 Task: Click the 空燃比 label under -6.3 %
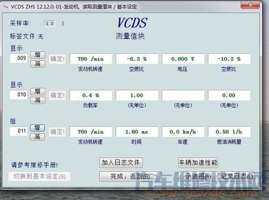tap(136, 69)
